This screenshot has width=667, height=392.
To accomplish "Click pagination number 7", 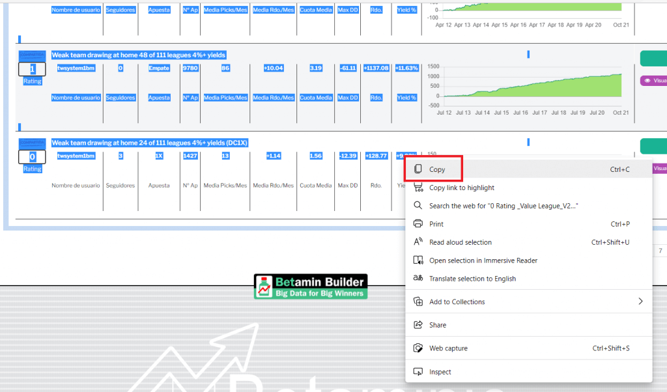I will (660, 251).
